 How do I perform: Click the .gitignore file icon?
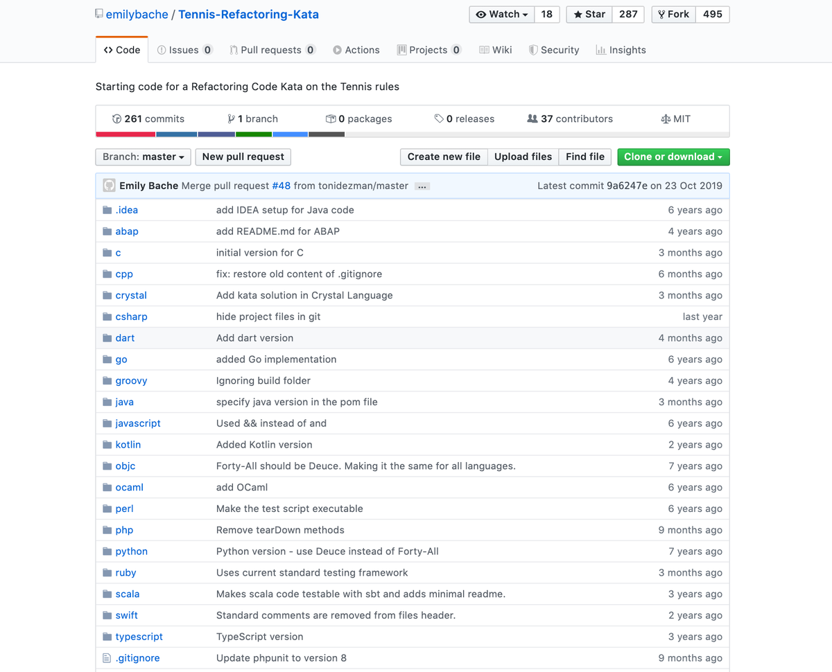tap(107, 658)
